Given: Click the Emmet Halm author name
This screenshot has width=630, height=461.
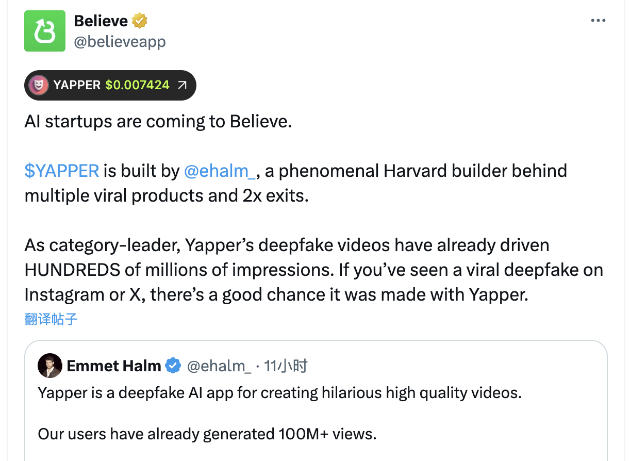Looking at the screenshot, I should click(114, 366).
